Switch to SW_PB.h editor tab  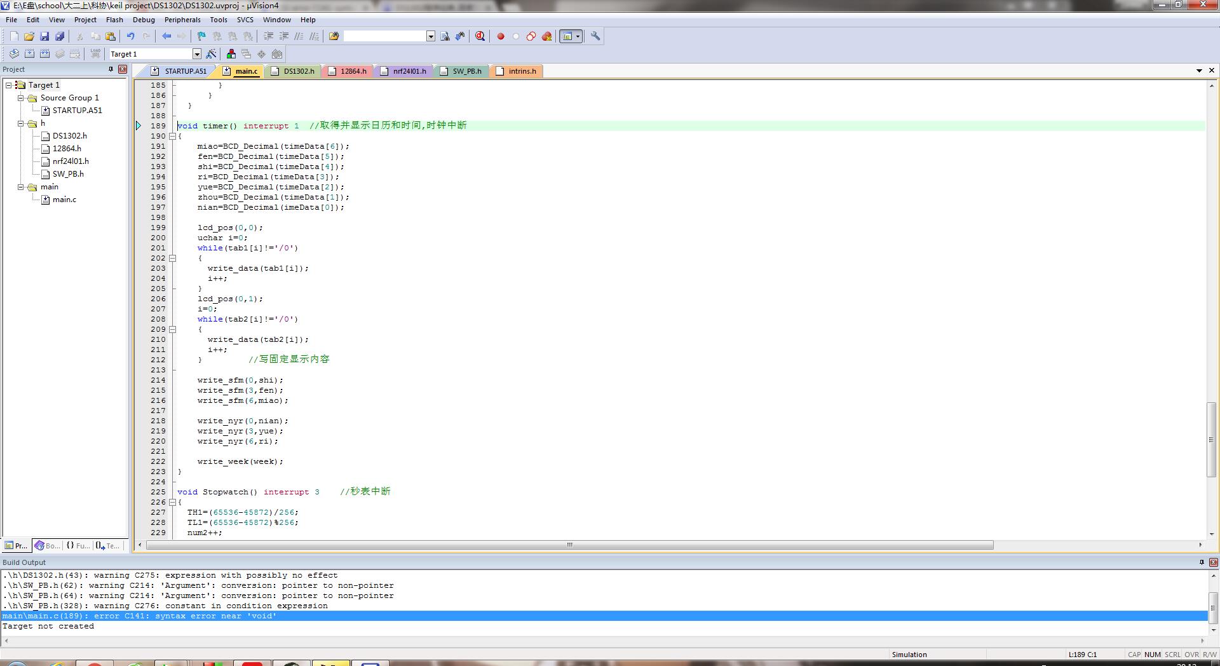click(x=461, y=71)
